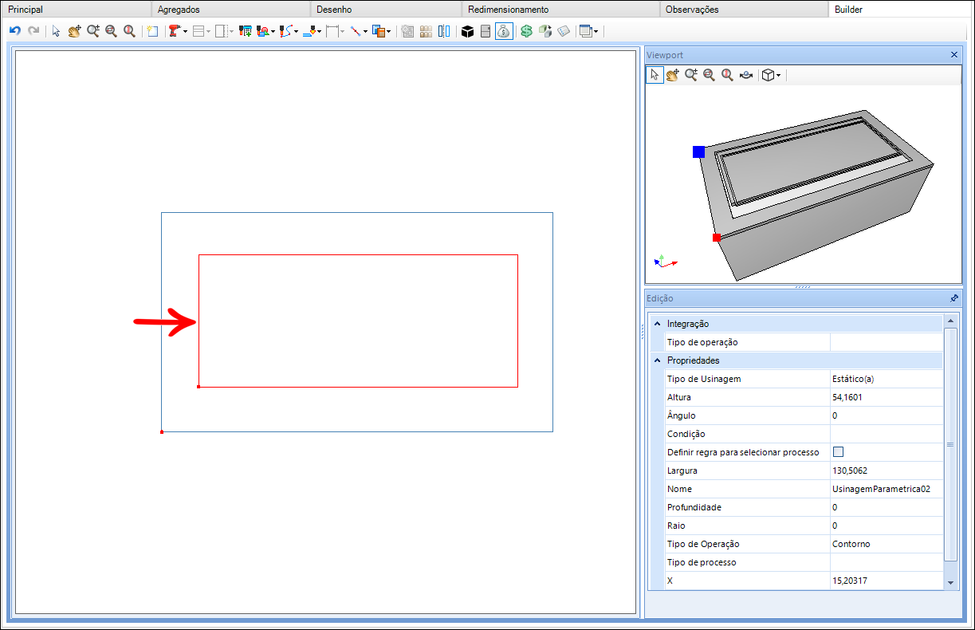Pin the Edição panel
The height and width of the screenshot is (630, 975).
click(x=954, y=298)
